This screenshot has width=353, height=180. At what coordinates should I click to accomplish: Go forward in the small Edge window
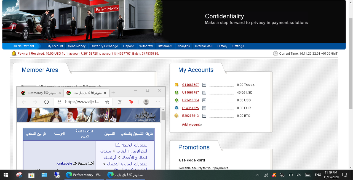35,102
